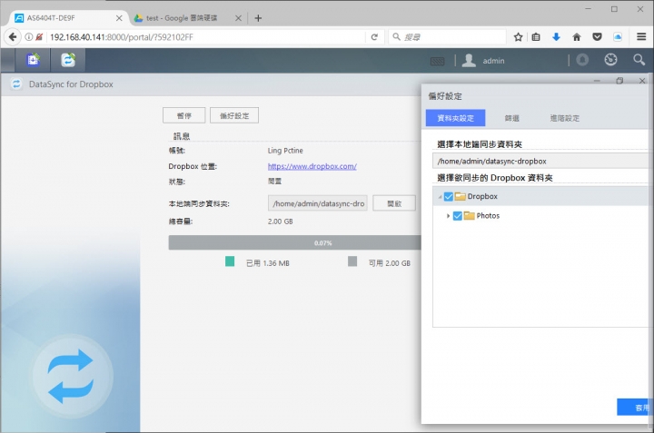Reload the page with the refresh icon

click(x=374, y=37)
